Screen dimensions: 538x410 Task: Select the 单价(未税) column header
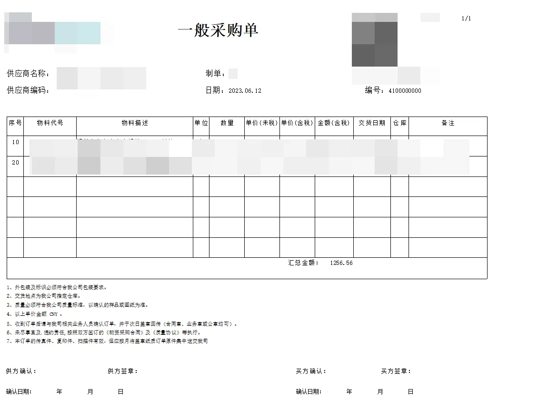click(x=262, y=123)
